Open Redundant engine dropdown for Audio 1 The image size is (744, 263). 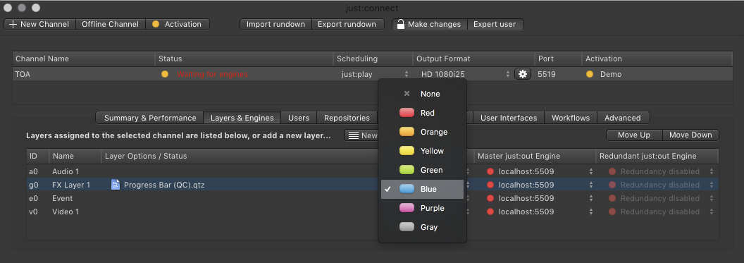point(712,171)
